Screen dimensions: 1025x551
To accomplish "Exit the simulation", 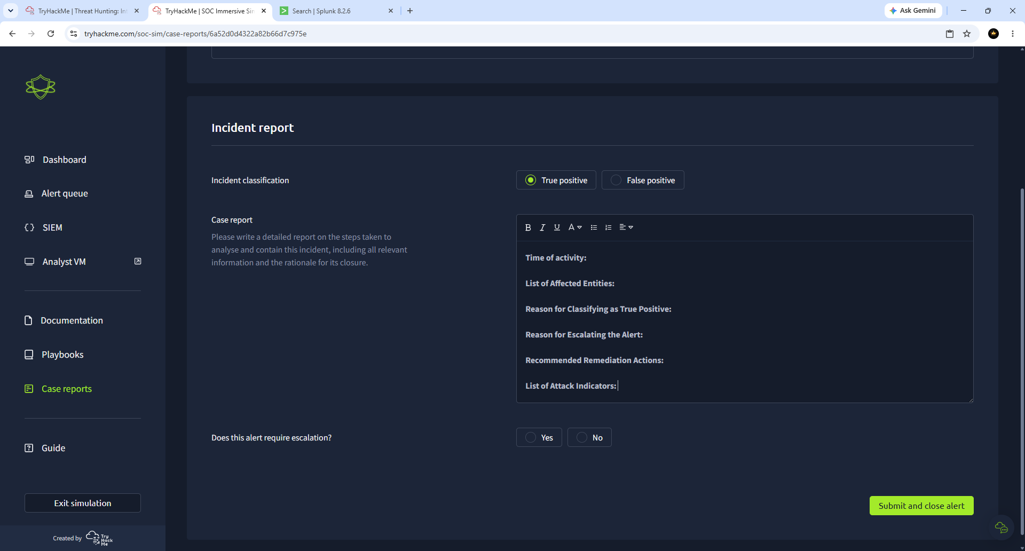I will 83,503.
